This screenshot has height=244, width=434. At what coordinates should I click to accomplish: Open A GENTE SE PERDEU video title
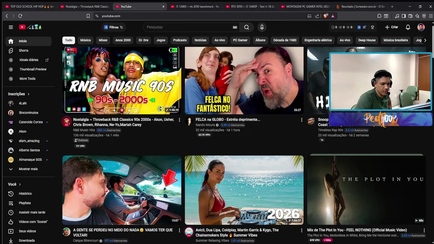123,232
